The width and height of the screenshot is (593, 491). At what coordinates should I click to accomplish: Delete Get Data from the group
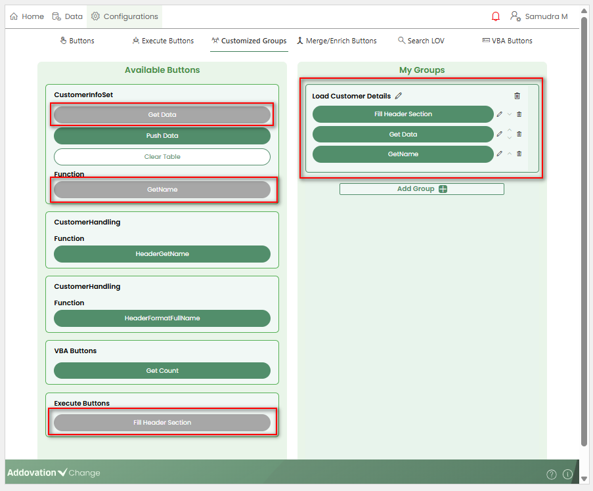click(519, 135)
